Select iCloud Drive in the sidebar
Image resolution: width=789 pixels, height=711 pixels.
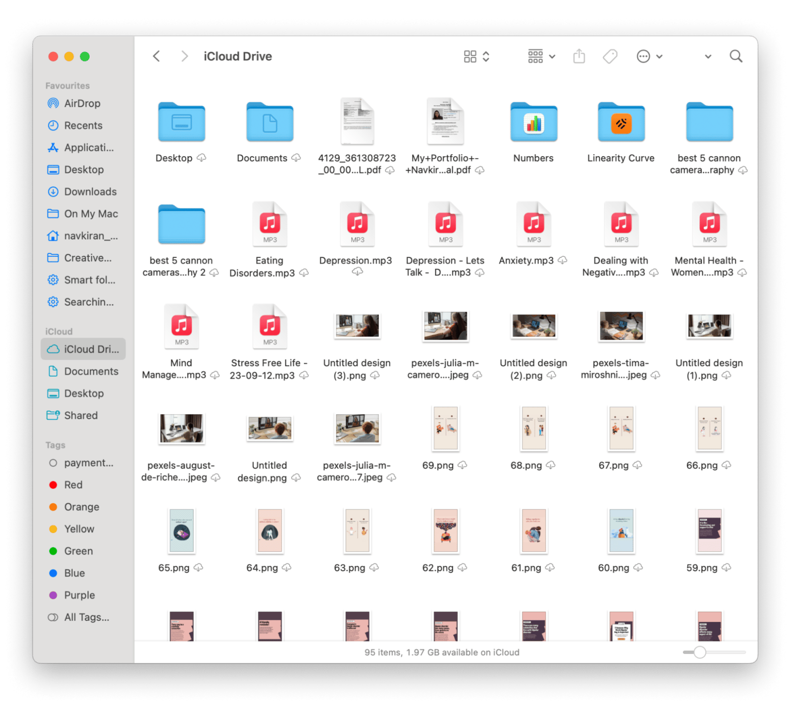pyautogui.click(x=83, y=349)
